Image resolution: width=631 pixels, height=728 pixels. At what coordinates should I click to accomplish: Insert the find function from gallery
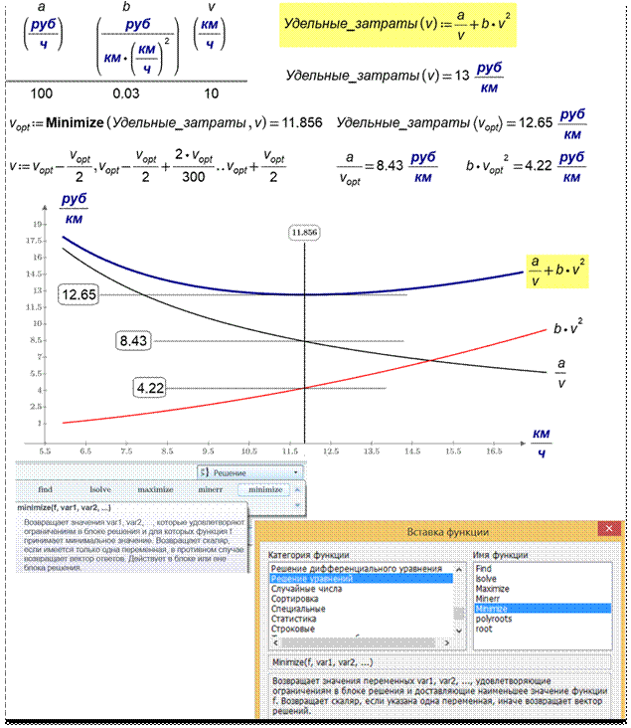pyautogui.click(x=45, y=490)
